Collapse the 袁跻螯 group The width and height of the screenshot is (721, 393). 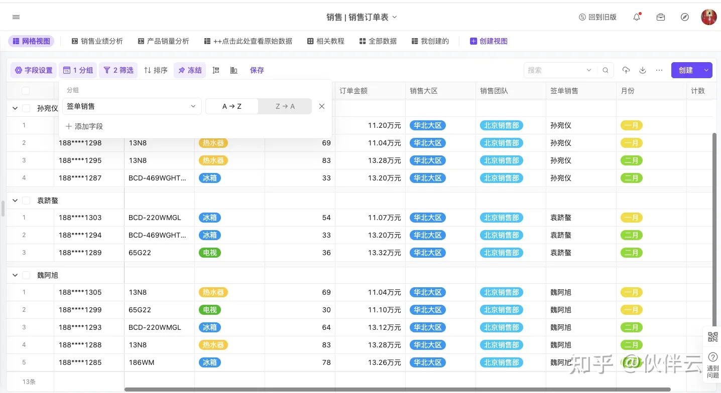point(15,201)
